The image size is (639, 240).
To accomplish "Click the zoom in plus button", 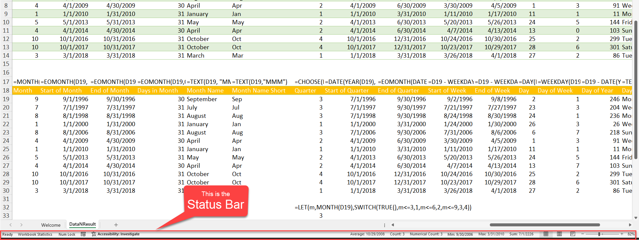I will coord(622,234).
